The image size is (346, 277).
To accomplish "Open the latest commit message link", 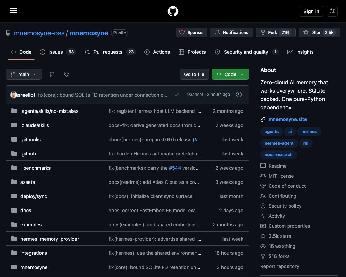I will pos(102,95).
